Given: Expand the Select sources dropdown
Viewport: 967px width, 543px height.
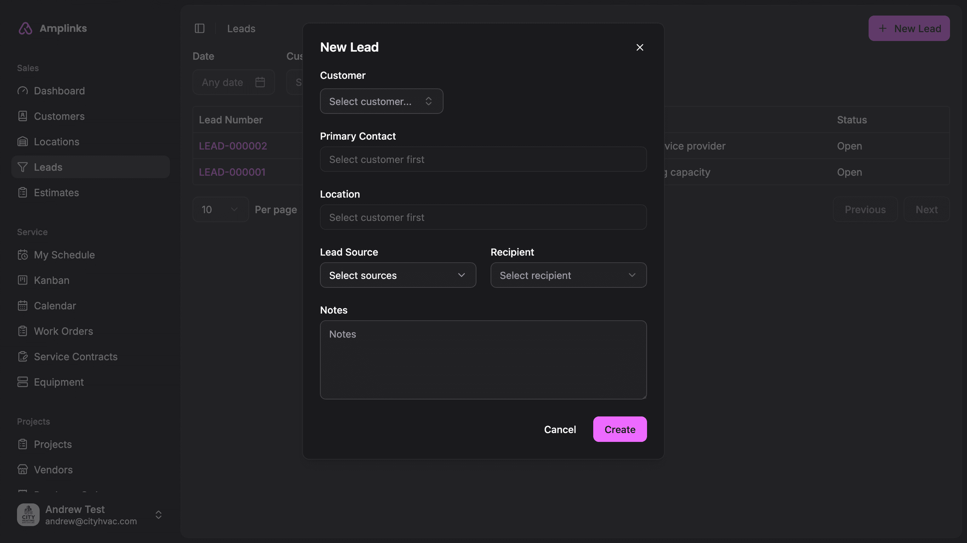Looking at the screenshot, I should click(397, 275).
